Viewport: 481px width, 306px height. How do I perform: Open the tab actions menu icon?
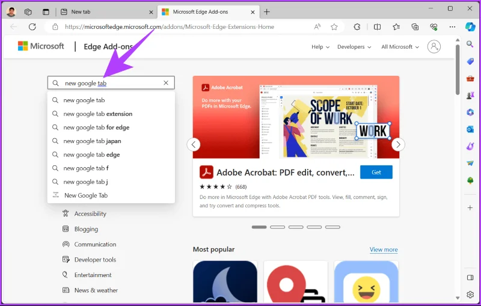click(46, 12)
